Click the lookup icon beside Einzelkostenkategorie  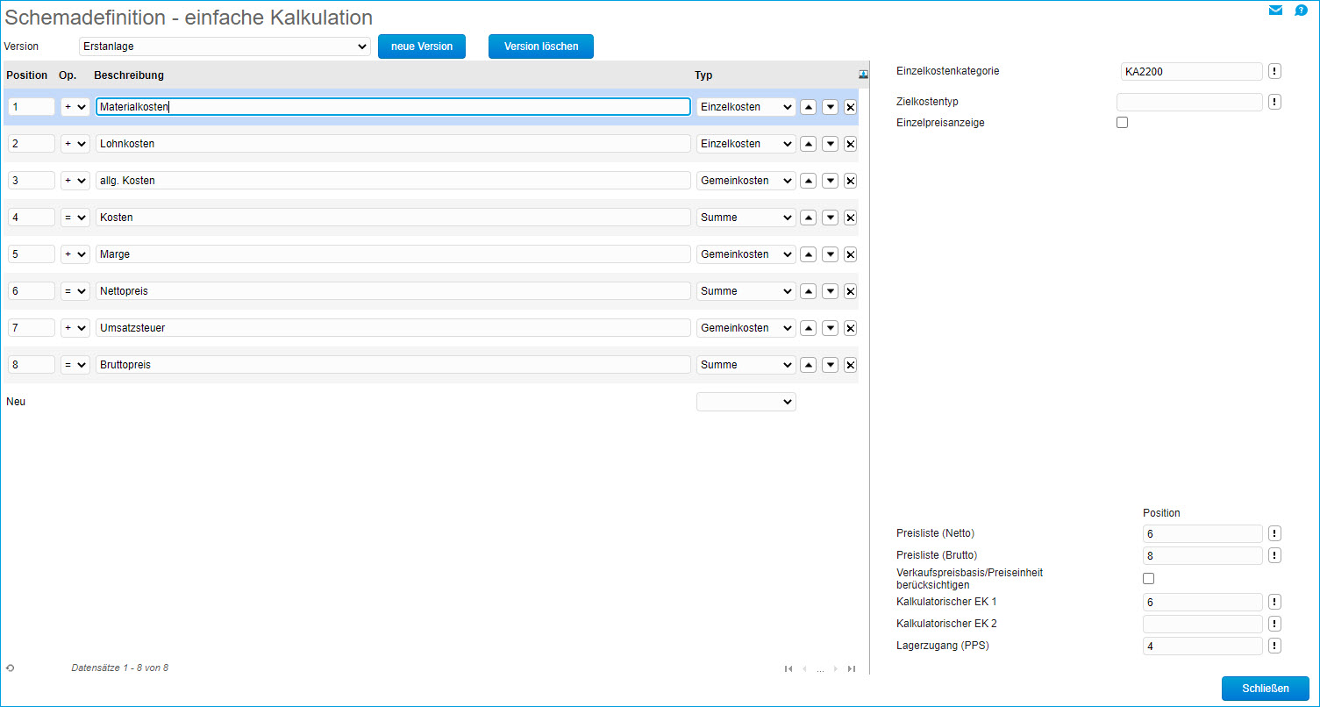[1274, 72]
